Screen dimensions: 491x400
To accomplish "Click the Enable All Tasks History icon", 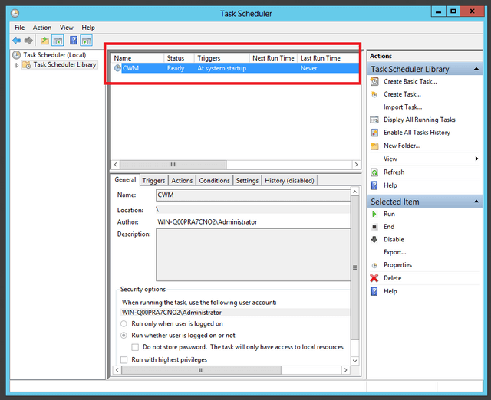I will [374, 133].
